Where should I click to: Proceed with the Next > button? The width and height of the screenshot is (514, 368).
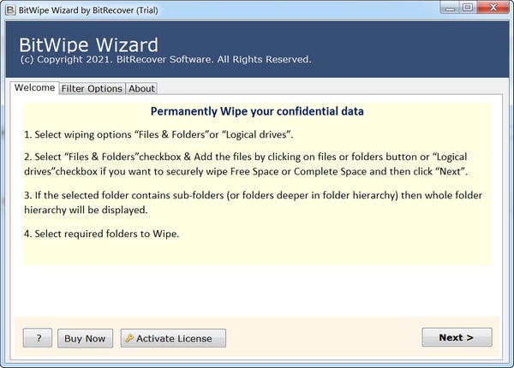click(457, 337)
